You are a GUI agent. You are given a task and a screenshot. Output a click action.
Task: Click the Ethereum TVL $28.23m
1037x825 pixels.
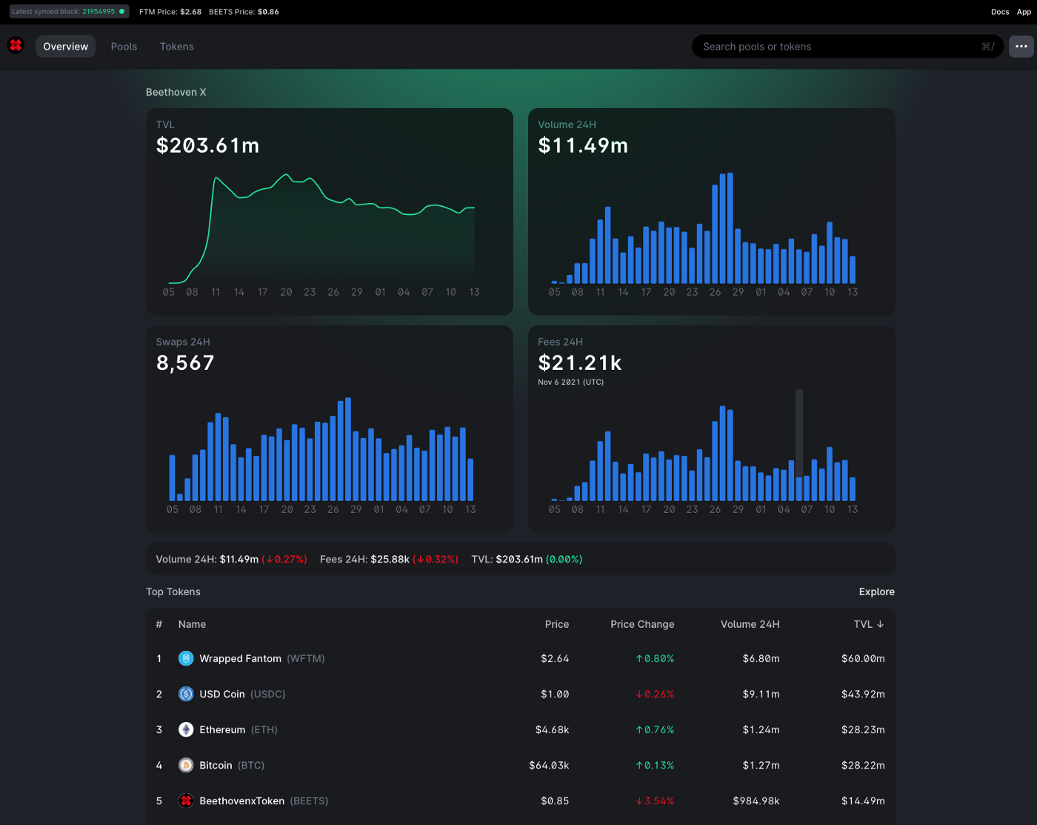pos(863,729)
